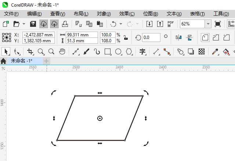Select the Text tool
The width and height of the screenshot is (235, 161).
(142, 51)
